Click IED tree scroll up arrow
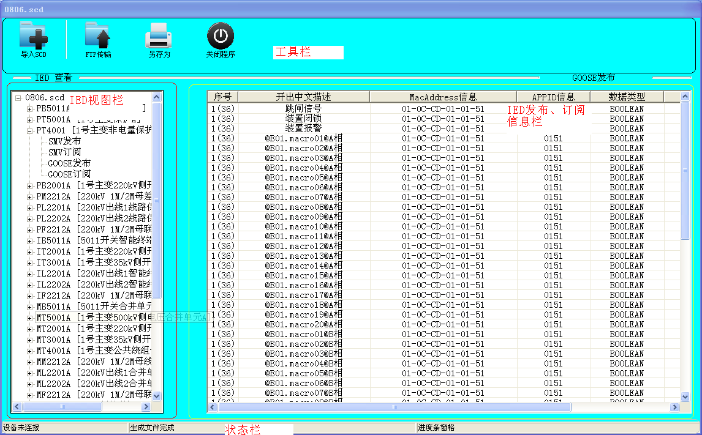This screenshot has width=702, height=435. coord(156,97)
